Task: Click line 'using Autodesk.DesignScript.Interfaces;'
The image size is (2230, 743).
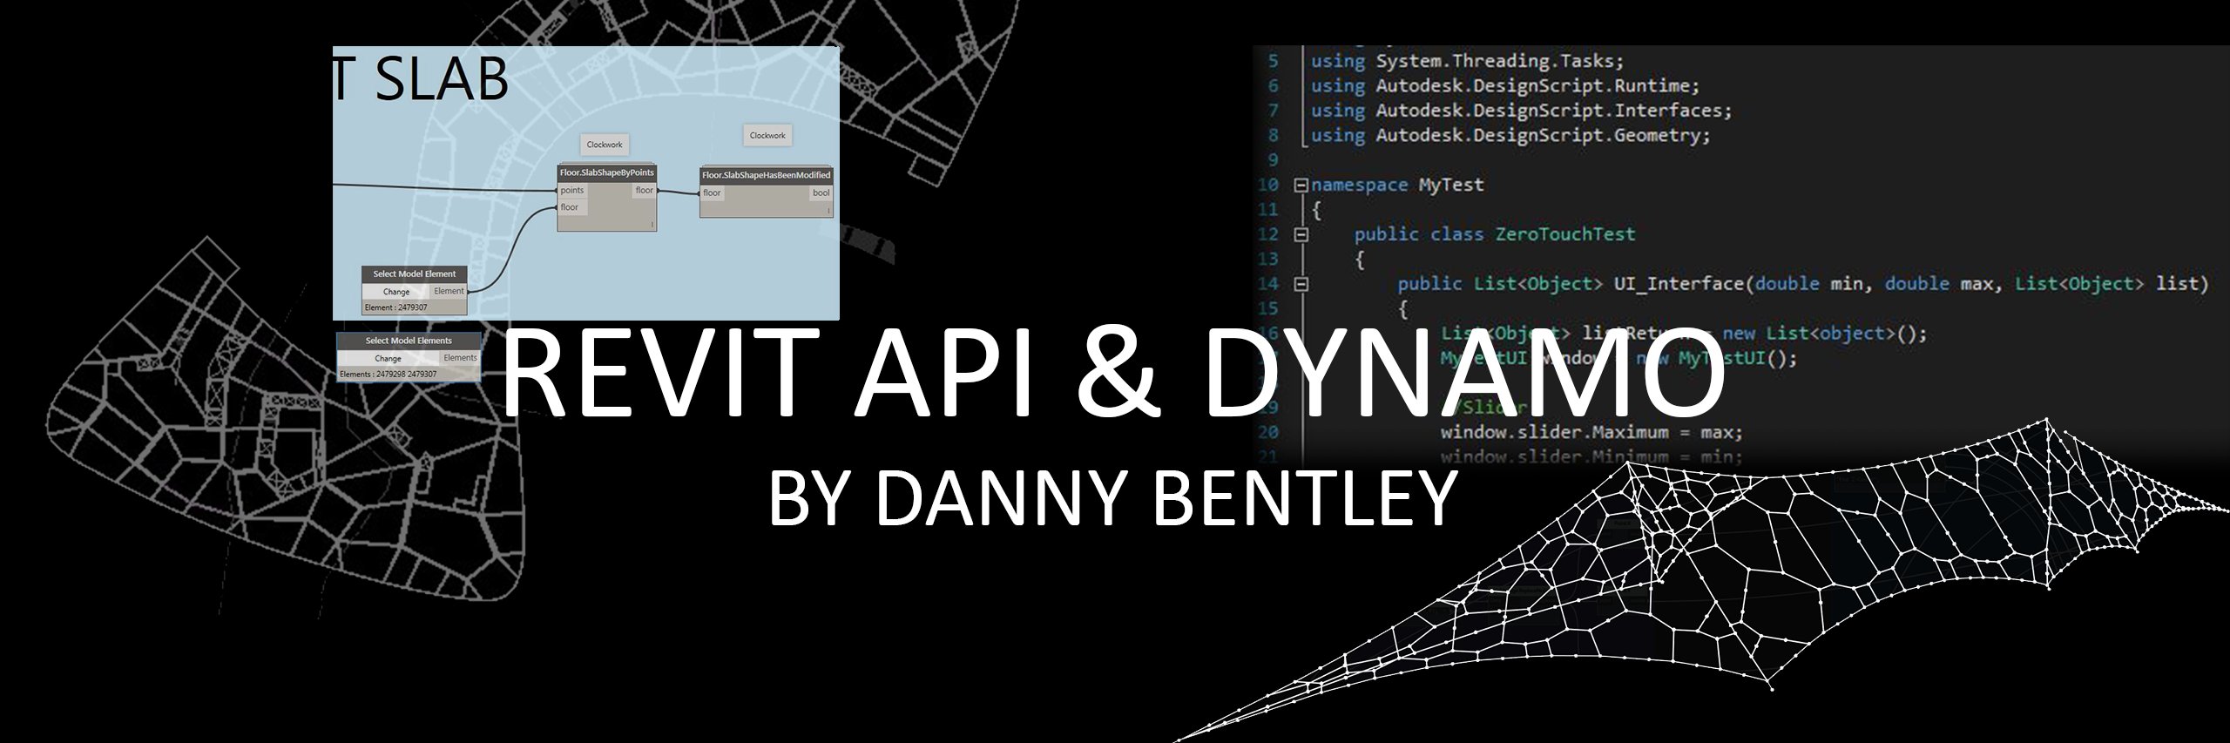Action: coord(1521,111)
